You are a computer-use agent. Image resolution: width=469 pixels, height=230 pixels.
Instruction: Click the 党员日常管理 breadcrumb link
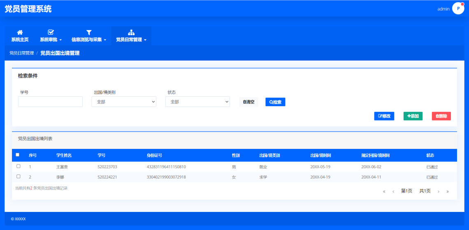tap(21, 53)
